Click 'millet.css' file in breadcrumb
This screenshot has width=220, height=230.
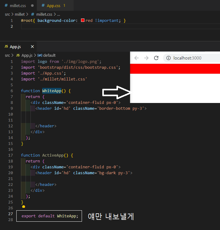point(44,14)
